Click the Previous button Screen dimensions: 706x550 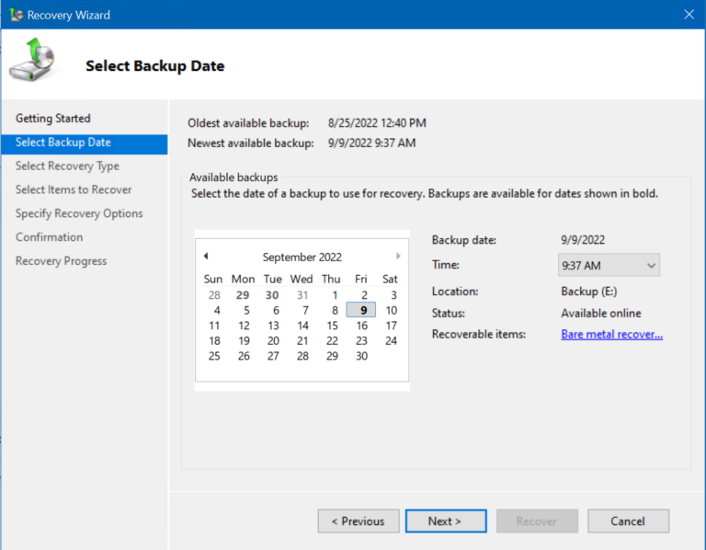359,521
